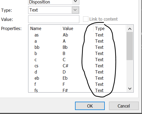Click the 'Bb' value cell
This screenshot has width=142, height=114.
tap(65, 47)
